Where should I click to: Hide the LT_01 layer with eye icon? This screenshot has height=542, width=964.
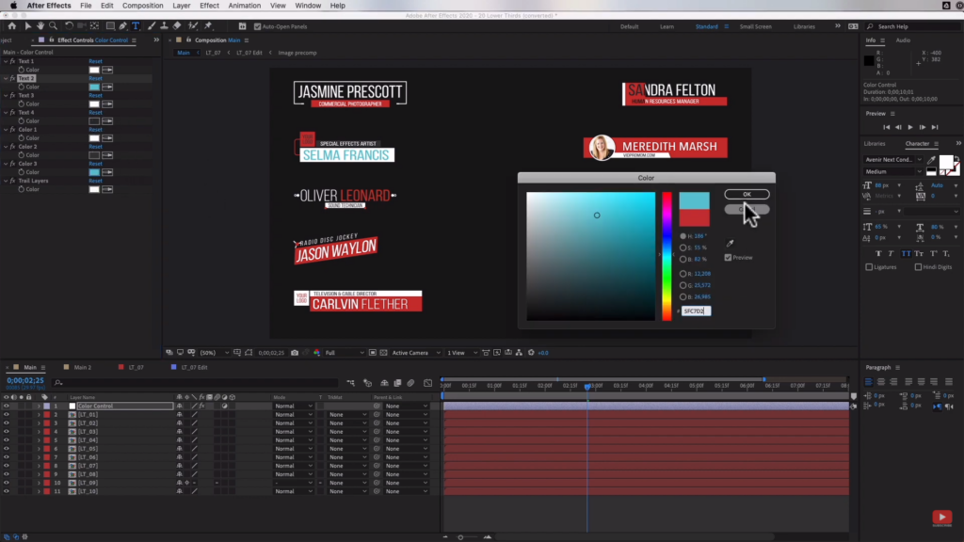(7, 415)
